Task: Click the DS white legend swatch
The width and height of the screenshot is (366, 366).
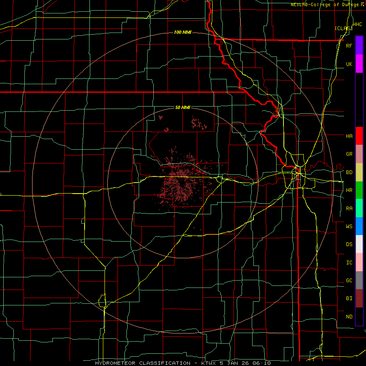Action: tap(359, 244)
